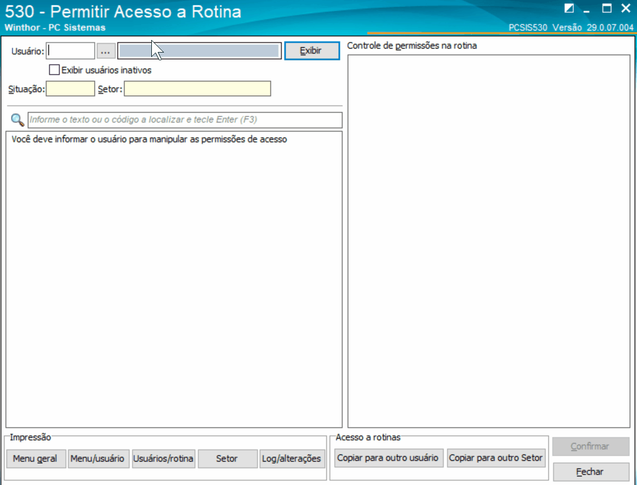Click the magnifying glass search icon
This screenshot has width=637, height=485.
[x=18, y=120]
